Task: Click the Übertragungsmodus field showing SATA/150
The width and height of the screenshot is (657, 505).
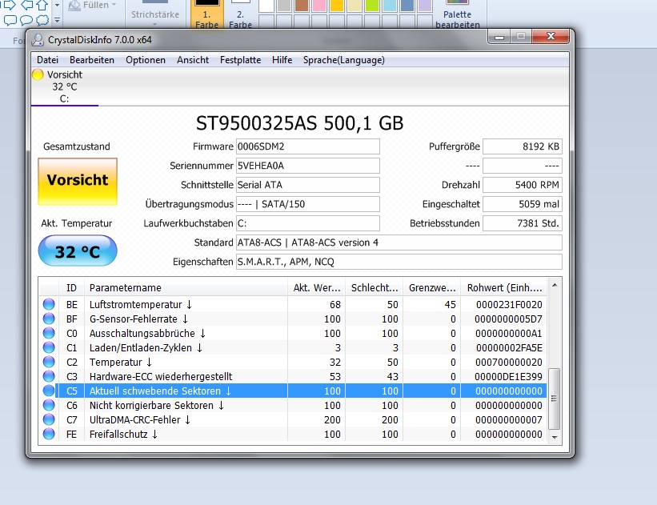Action: (x=308, y=204)
